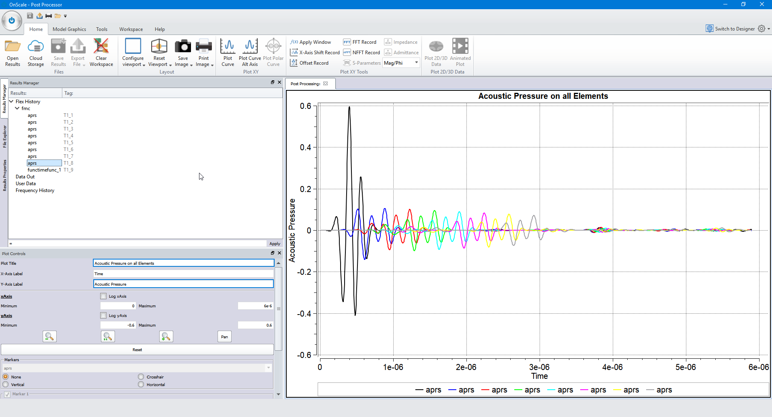Click the Pan button
This screenshot has height=417, width=772.
click(224, 337)
